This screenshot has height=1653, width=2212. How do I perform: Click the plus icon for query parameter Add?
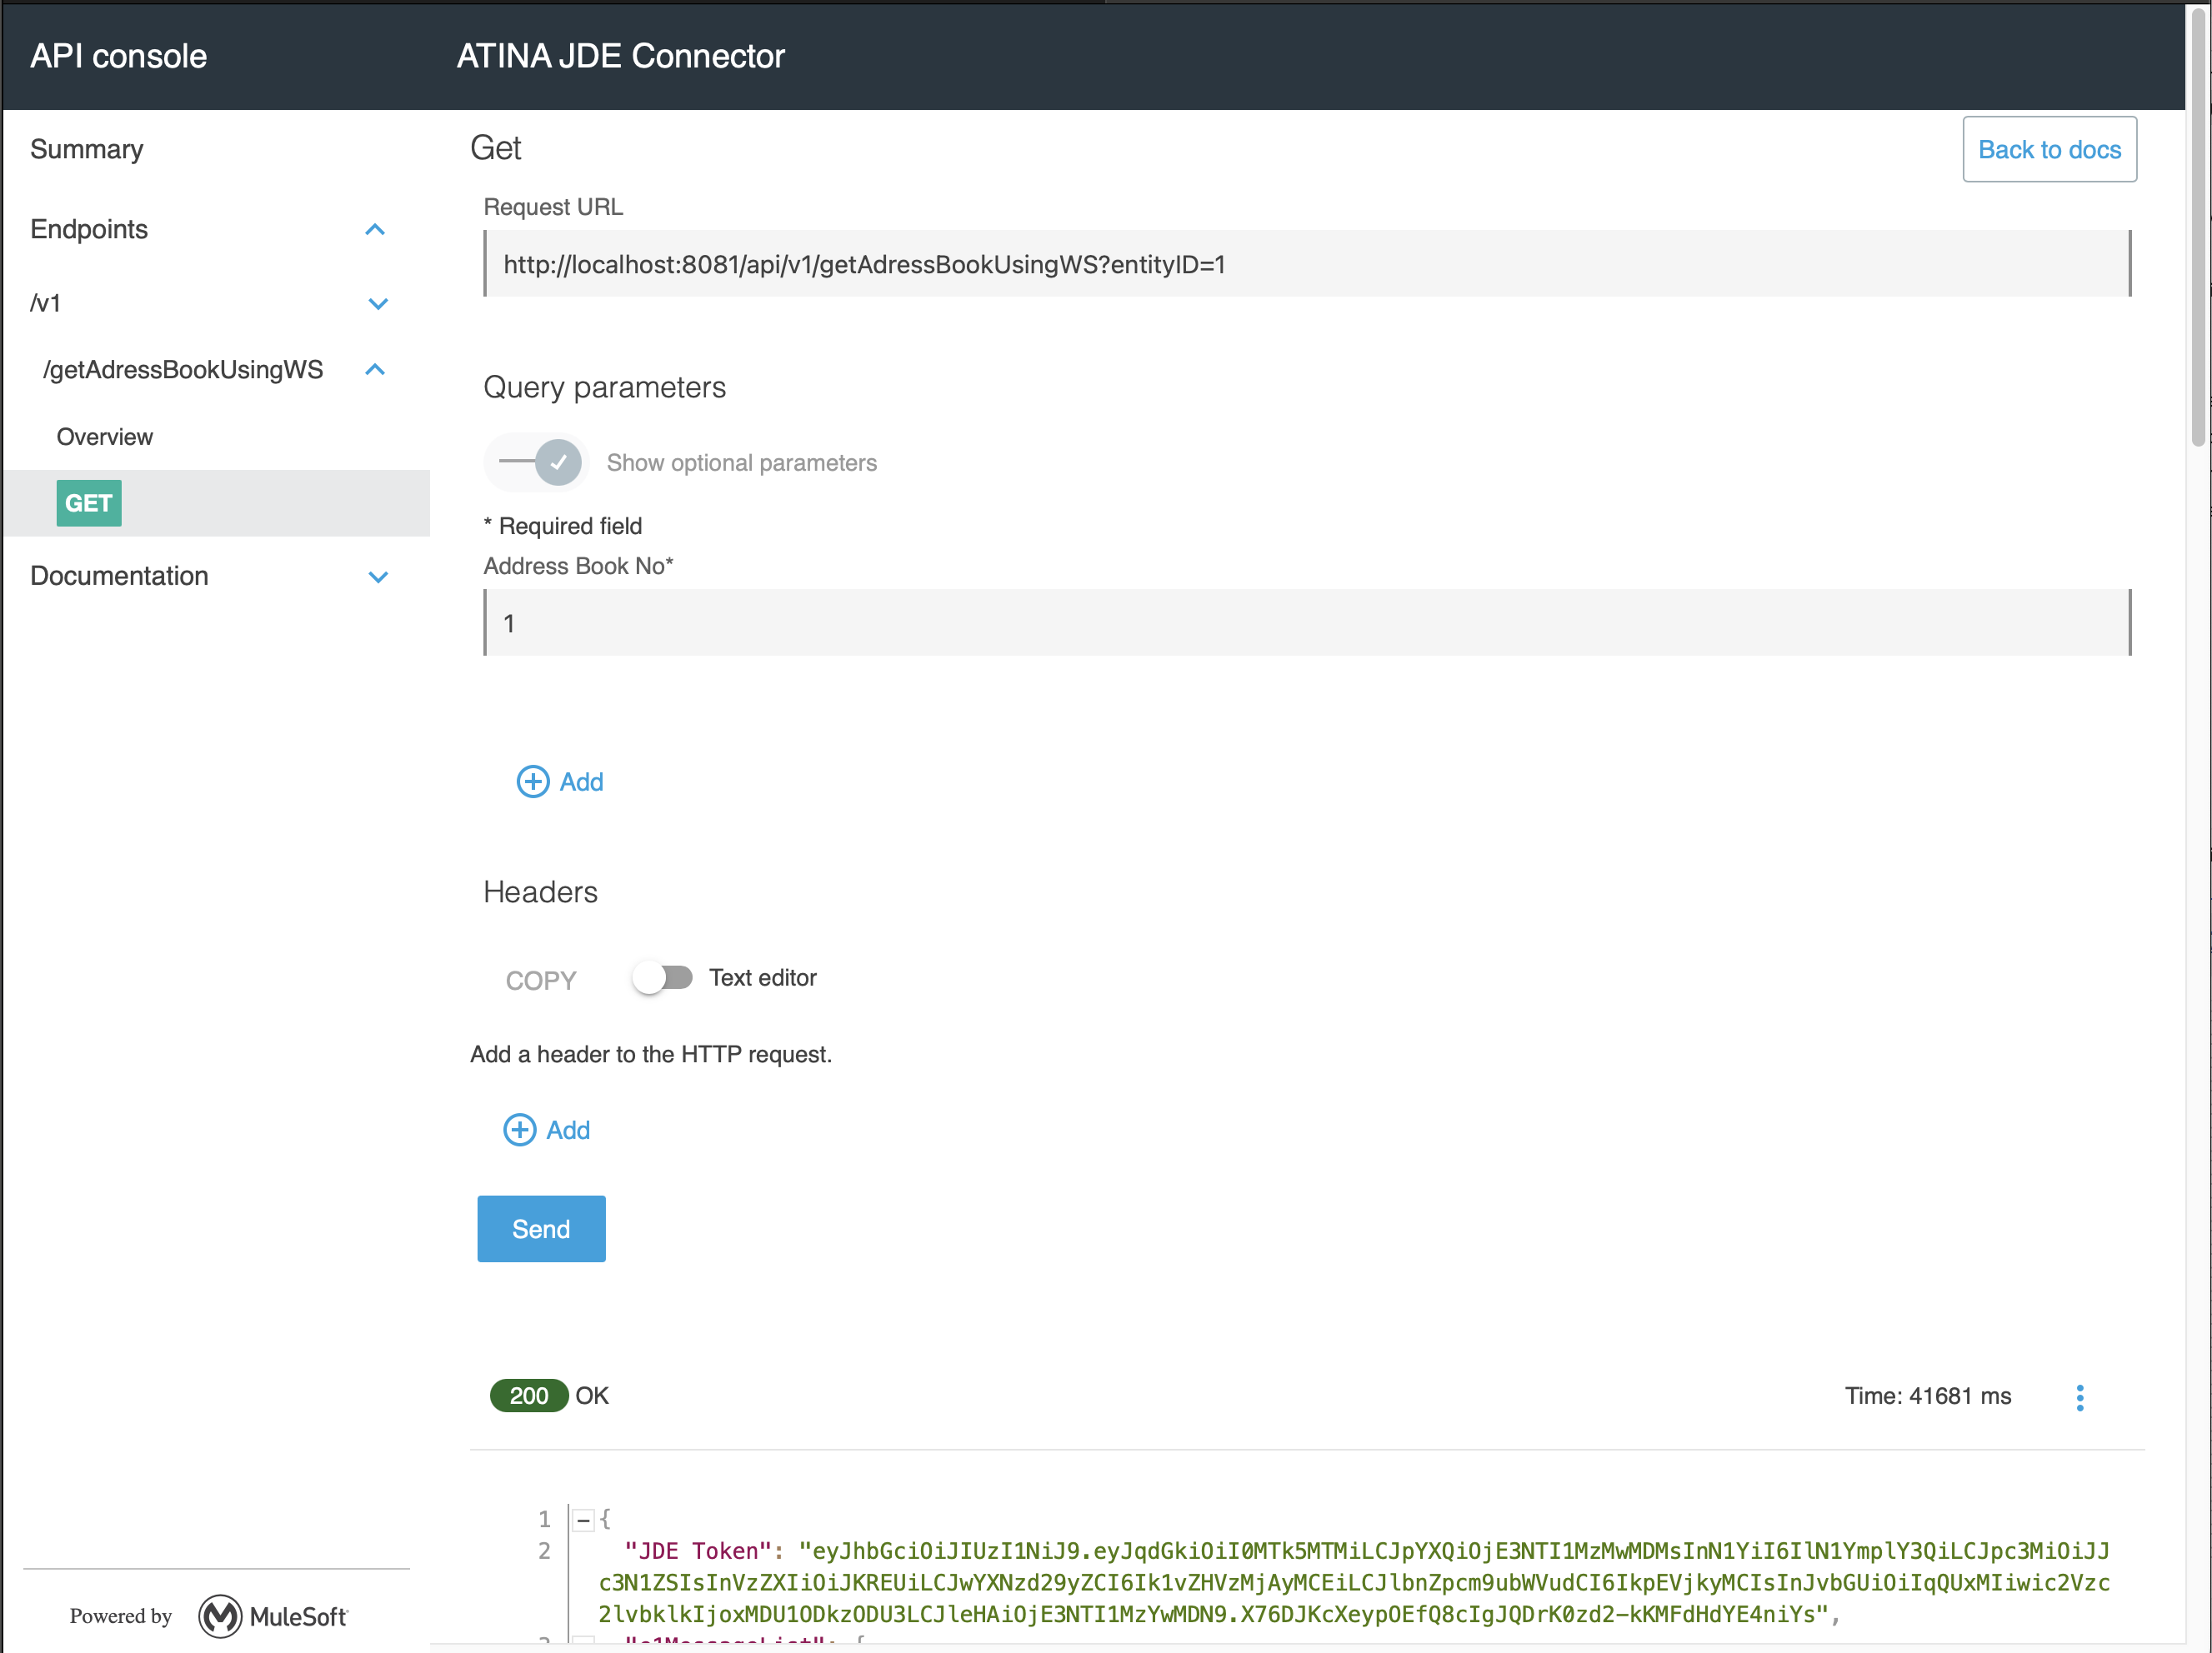tap(532, 782)
